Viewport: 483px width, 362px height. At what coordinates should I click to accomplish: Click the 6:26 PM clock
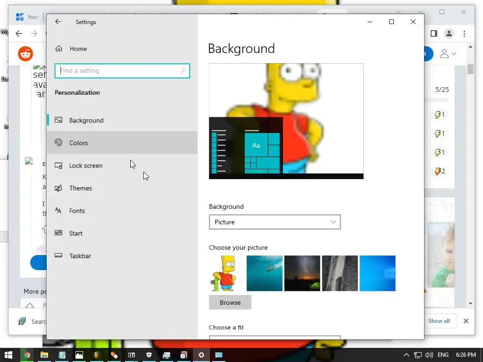coord(466,355)
